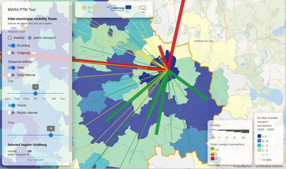Click the Temporal settings label
Screen dimensions: 286x169
[x=20, y=62]
